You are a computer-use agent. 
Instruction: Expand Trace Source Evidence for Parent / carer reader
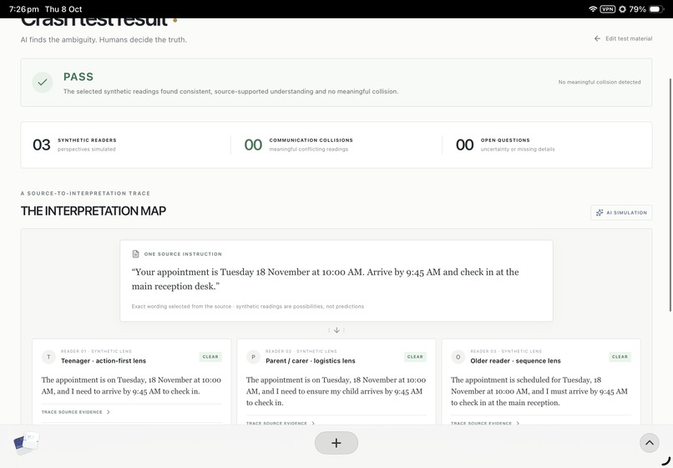[281, 423]
